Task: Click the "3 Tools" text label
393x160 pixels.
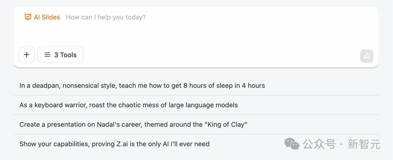Action: 65,55
